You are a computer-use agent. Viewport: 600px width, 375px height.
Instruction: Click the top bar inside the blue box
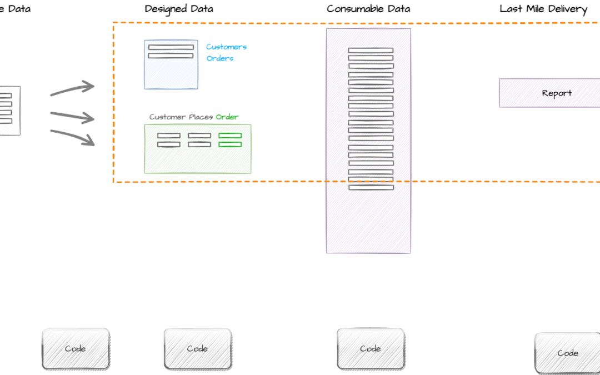pos(171,47)
